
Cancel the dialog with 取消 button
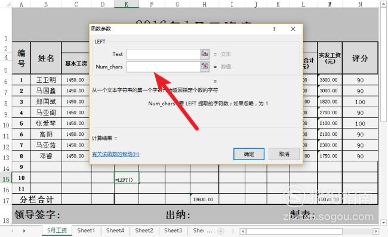(284, 154)
